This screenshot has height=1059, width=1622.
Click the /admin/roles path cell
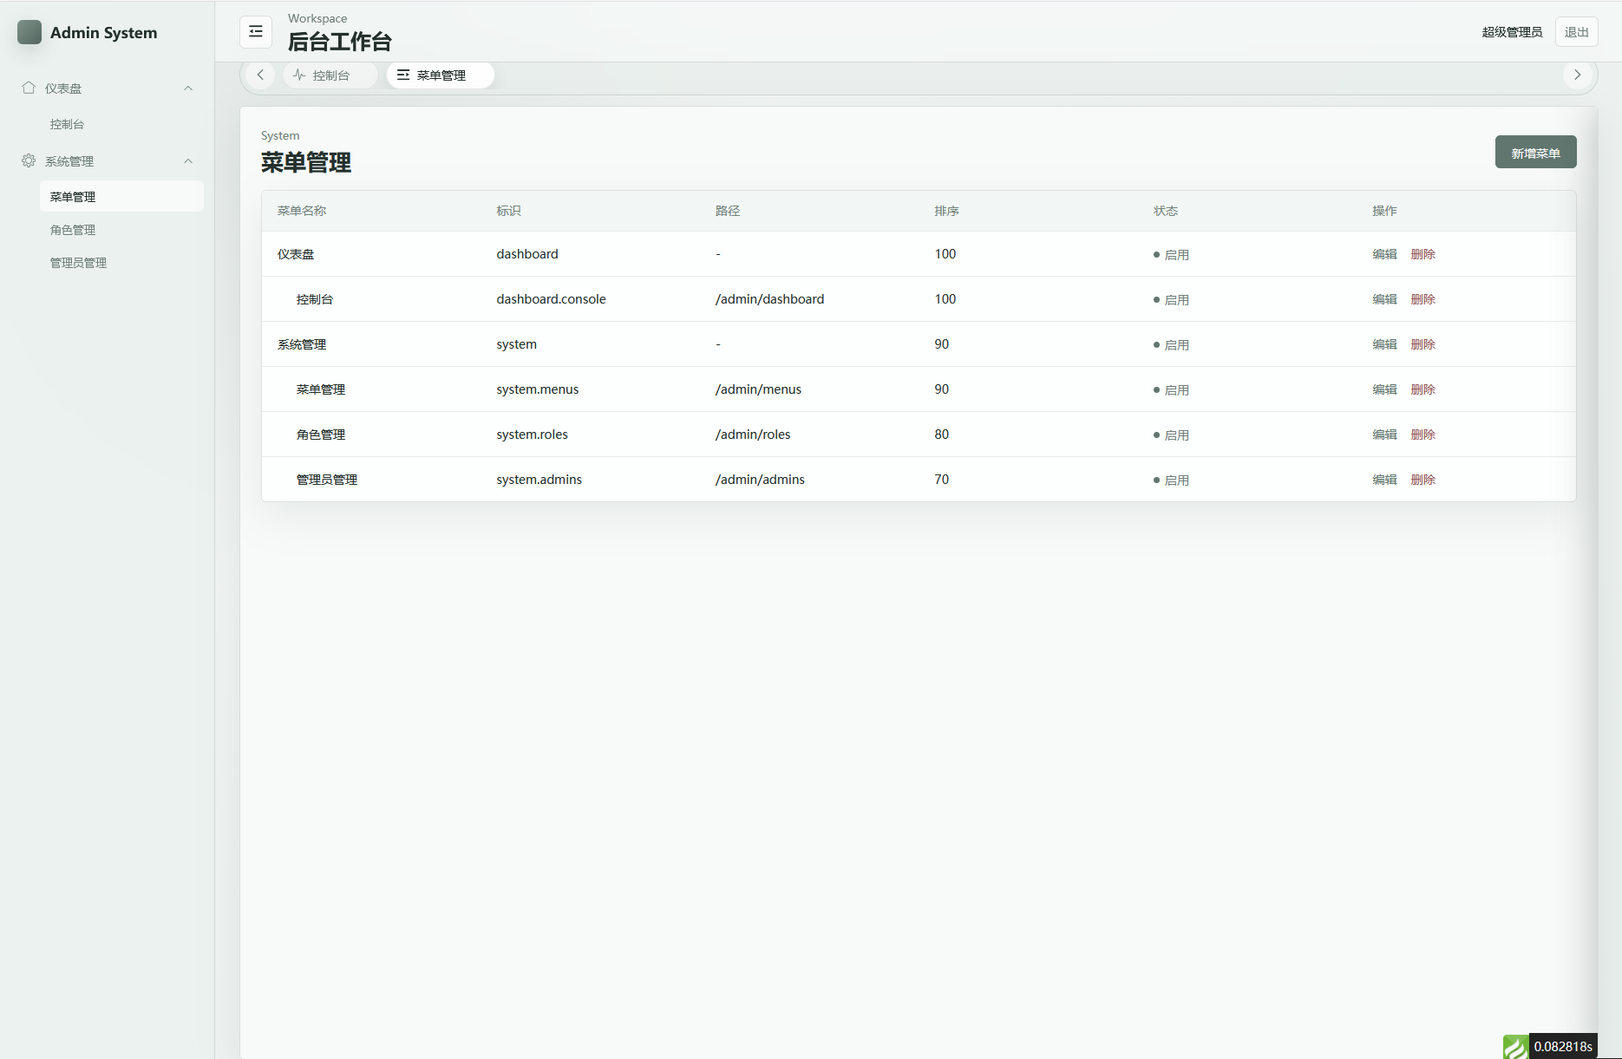[753, 434]
